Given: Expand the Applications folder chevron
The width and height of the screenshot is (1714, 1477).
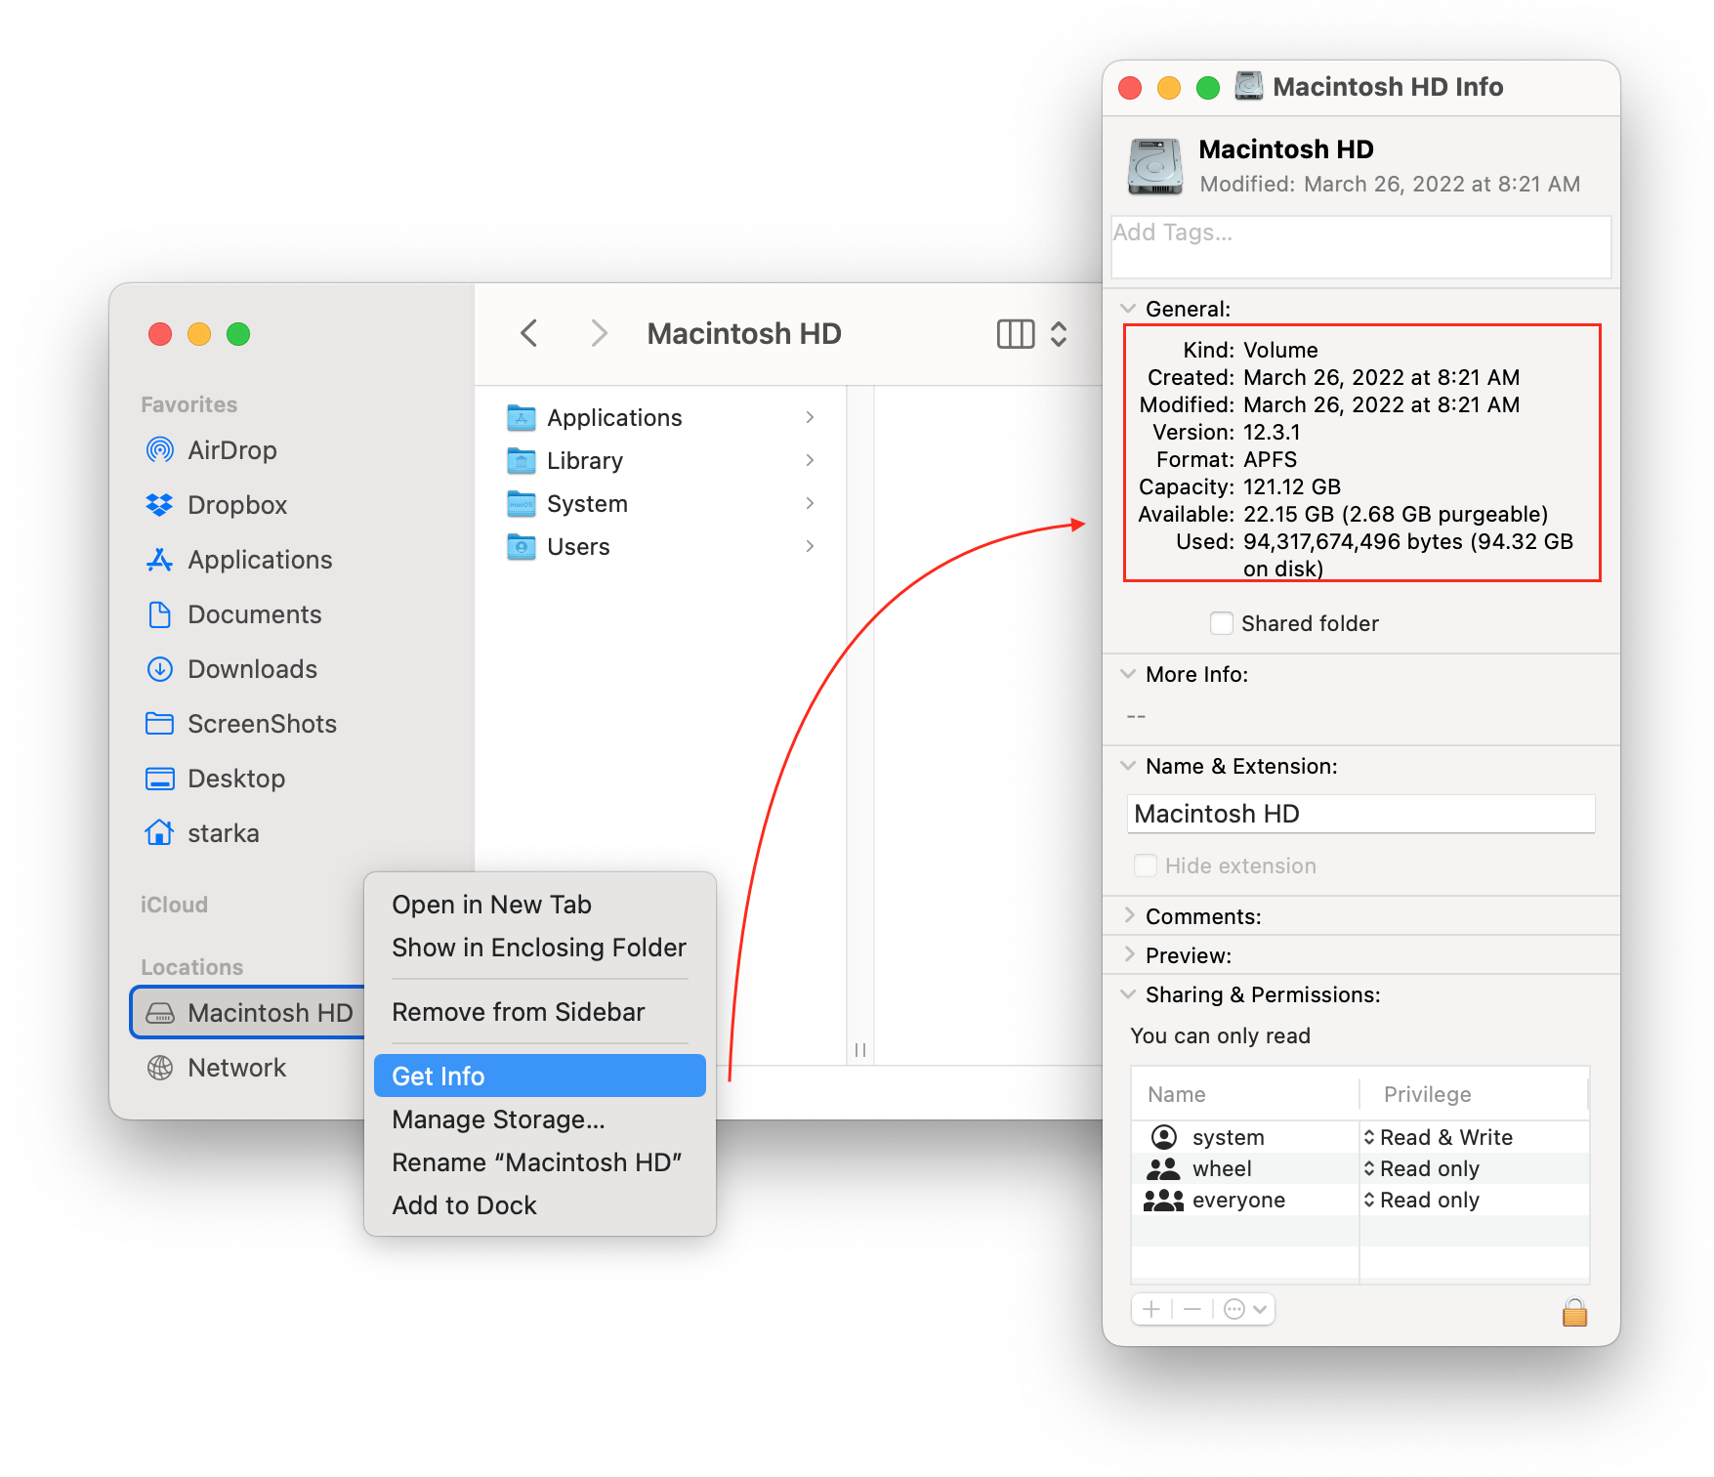Looking at the screenshot, I should pos(810,417).
